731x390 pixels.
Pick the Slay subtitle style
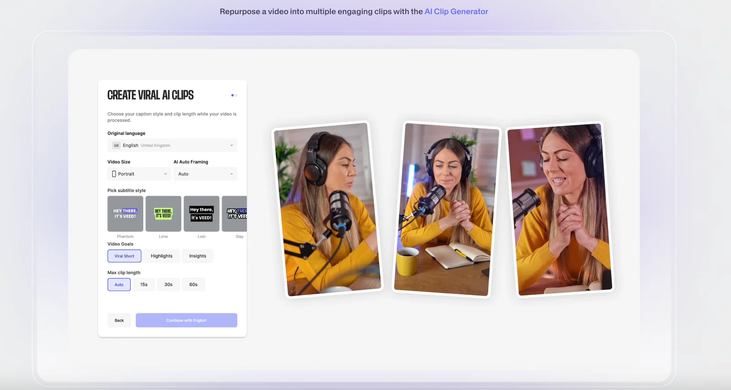(x=235, y=214)
